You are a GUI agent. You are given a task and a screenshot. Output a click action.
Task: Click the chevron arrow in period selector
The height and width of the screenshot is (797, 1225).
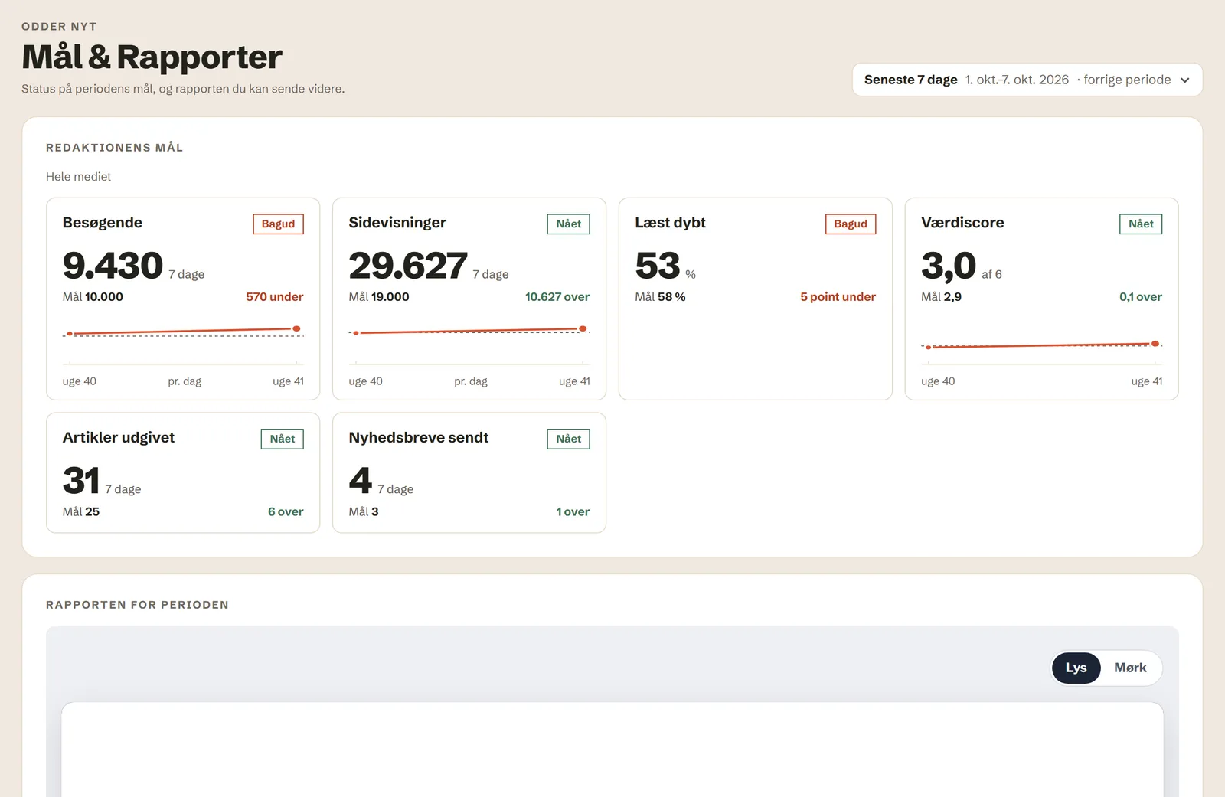click(x=1185, y=80)
